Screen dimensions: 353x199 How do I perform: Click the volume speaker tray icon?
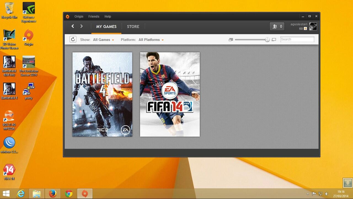click(327, 194)
